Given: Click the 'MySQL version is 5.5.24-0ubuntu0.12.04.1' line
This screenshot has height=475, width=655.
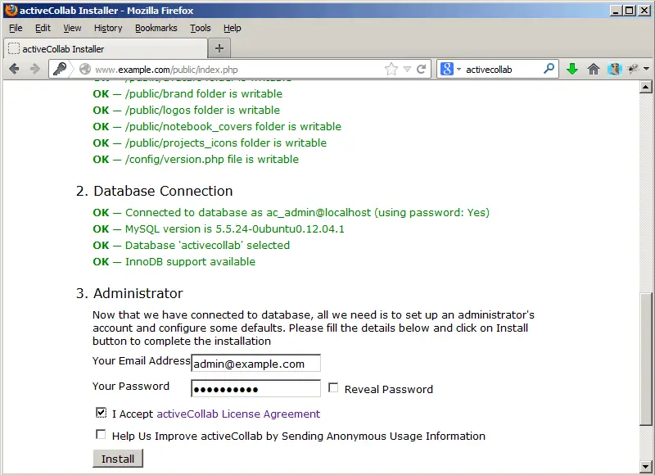Looking at the screenshot, I should point(219,229).
